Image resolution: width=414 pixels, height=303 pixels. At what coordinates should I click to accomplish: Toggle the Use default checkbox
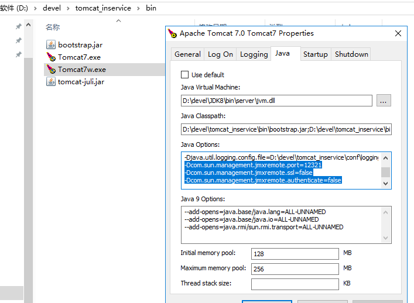point(185,75)
